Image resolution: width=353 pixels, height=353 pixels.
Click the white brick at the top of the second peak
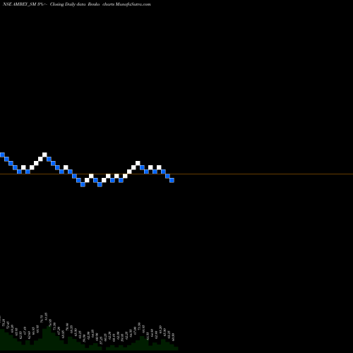[138, 163]
